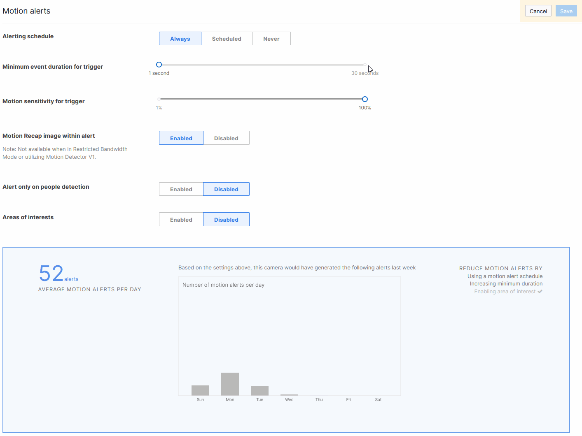Click the Tuesday bar in alerts chart

coord(259,391)
